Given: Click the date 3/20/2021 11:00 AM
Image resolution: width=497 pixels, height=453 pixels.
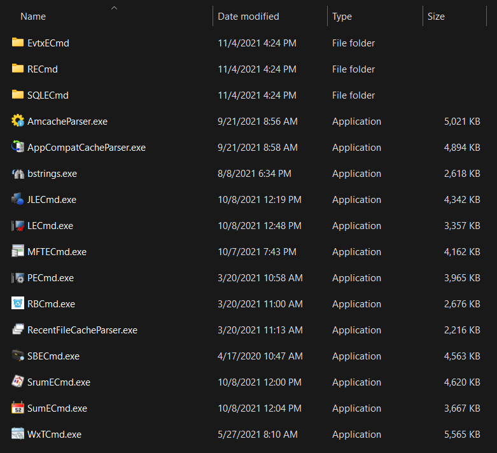Looking at the screenshot, I should pyautogui.click(x=260, y=304).
